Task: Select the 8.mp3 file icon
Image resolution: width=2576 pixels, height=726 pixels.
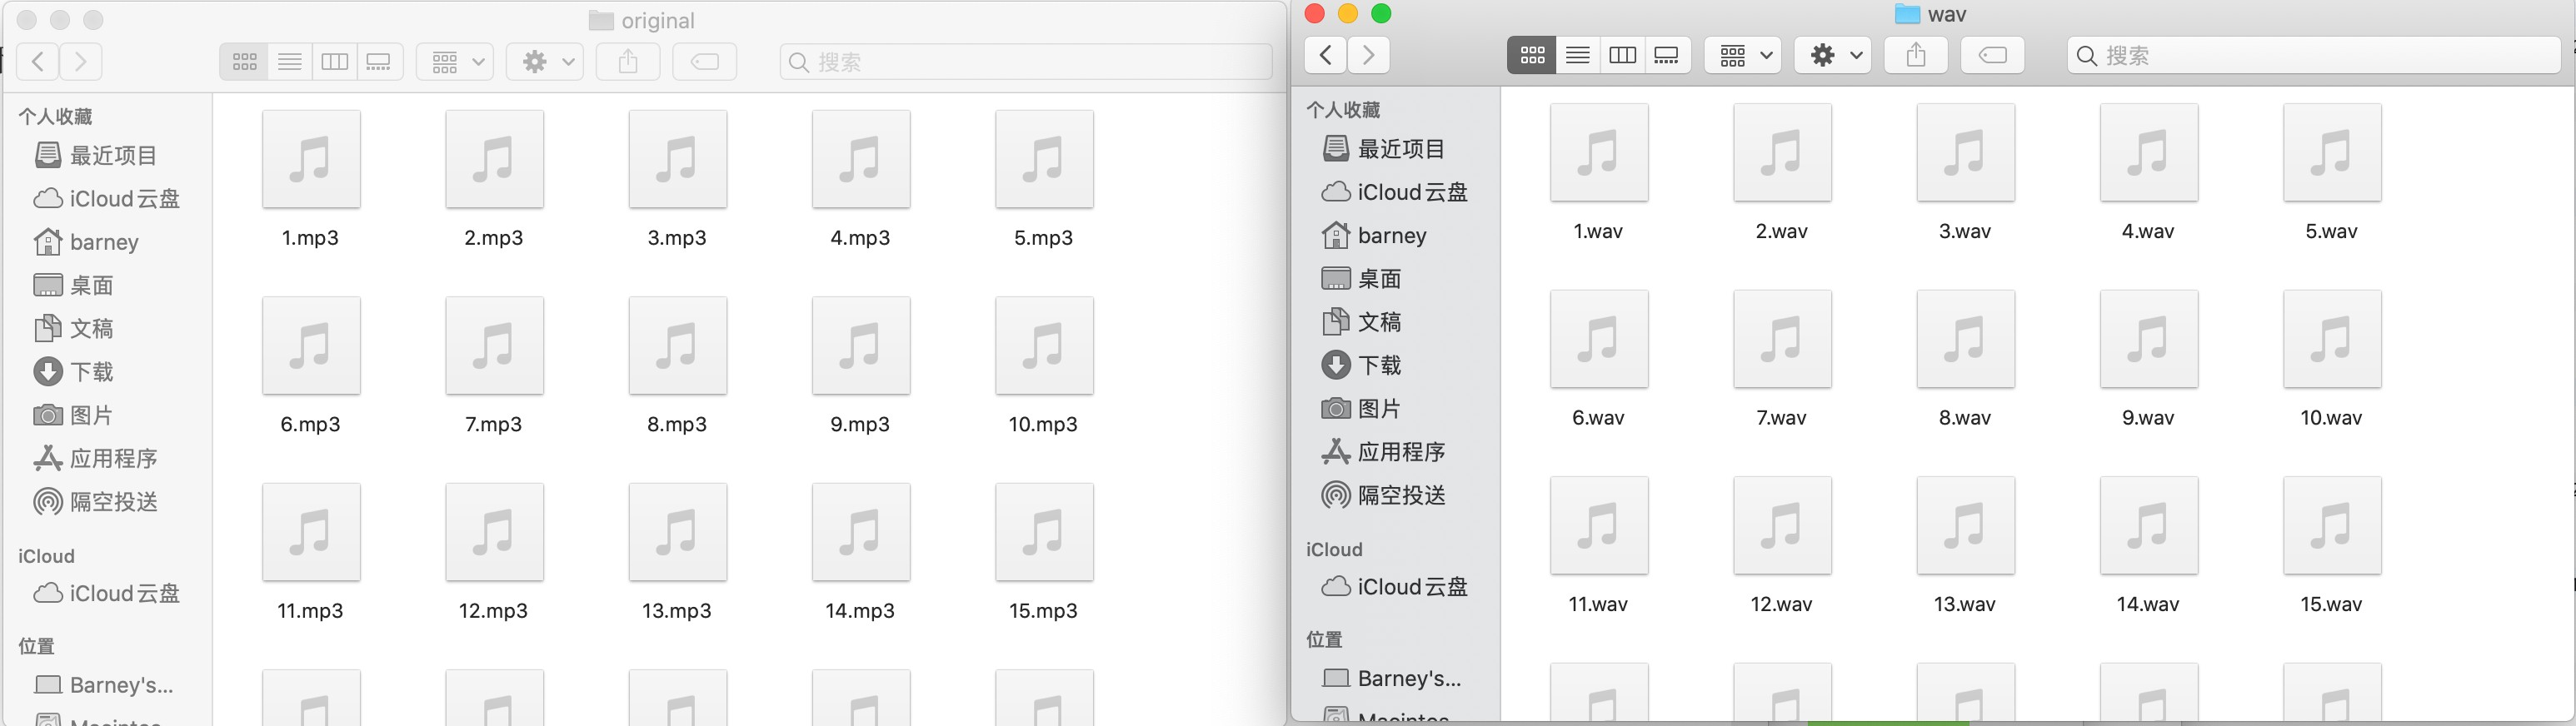Action: pyautogui.click(x=678, y=345)
